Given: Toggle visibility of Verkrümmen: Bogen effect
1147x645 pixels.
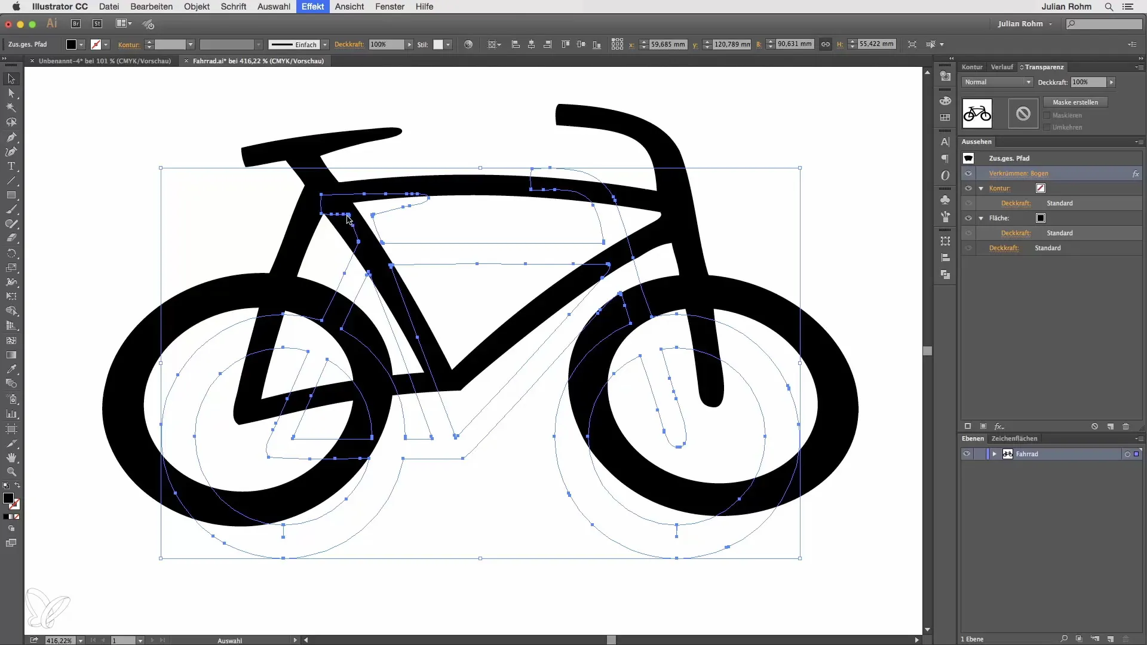Looking at the screenshot, I should pyautogui.click(x=968, y=173).
